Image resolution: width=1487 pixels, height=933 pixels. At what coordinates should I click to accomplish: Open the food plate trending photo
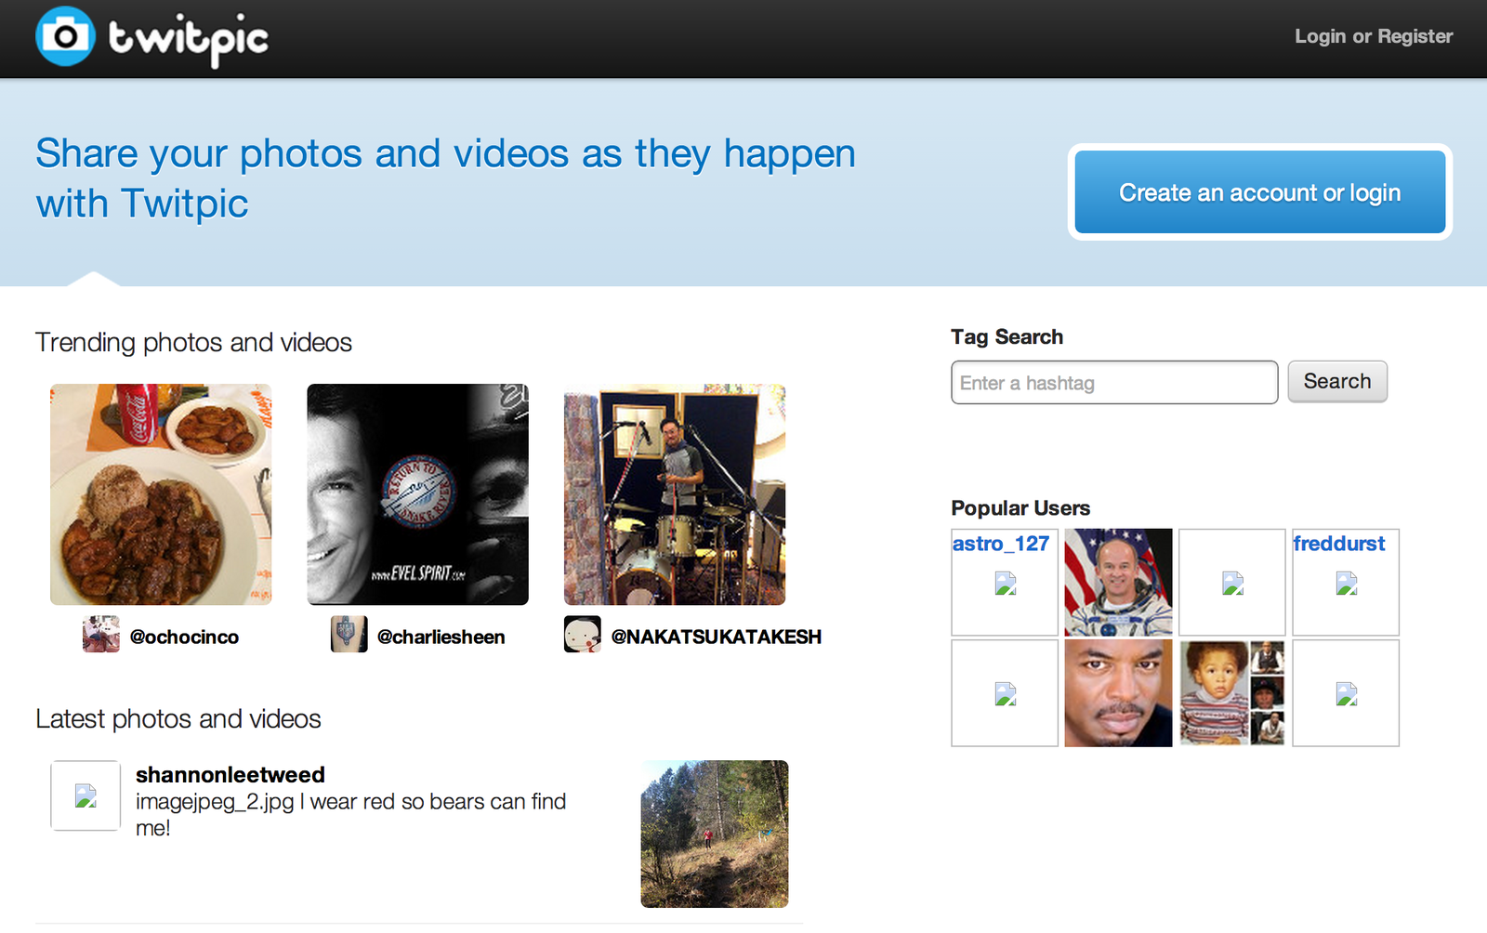(161, 494)
